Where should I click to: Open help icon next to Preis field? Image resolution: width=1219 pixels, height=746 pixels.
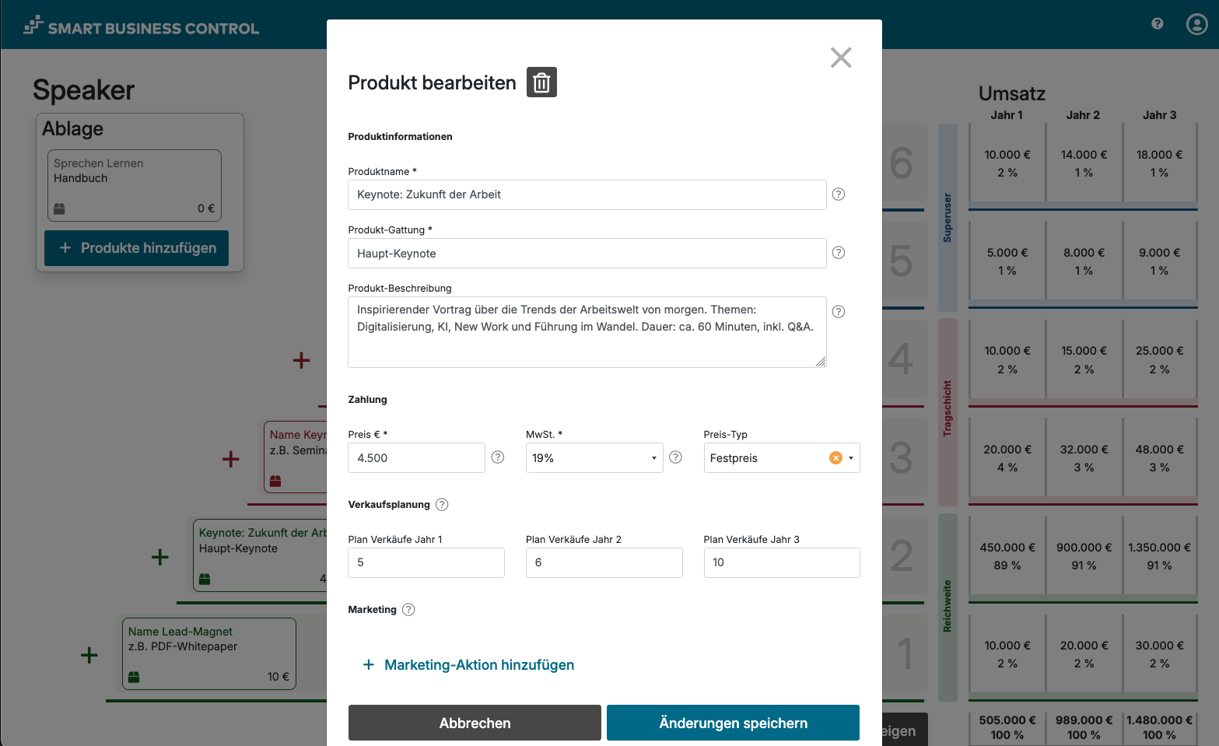tap(498, 457)
